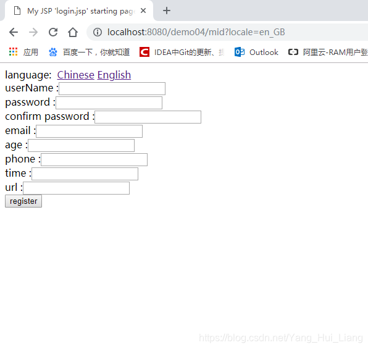Open the home page via house icon

(x=73, y=32)
